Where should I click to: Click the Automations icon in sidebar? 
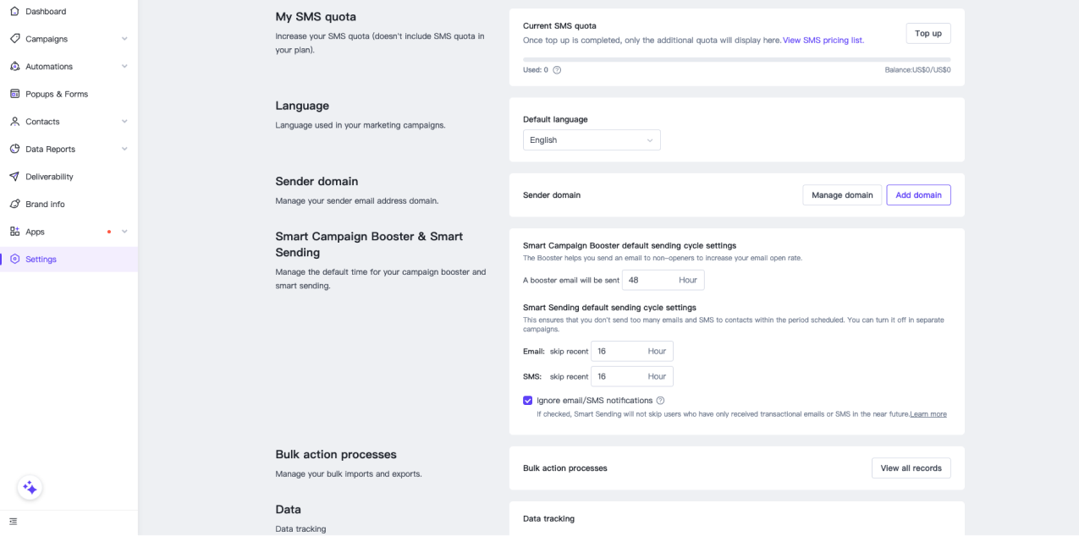click(x=14, y=67)
